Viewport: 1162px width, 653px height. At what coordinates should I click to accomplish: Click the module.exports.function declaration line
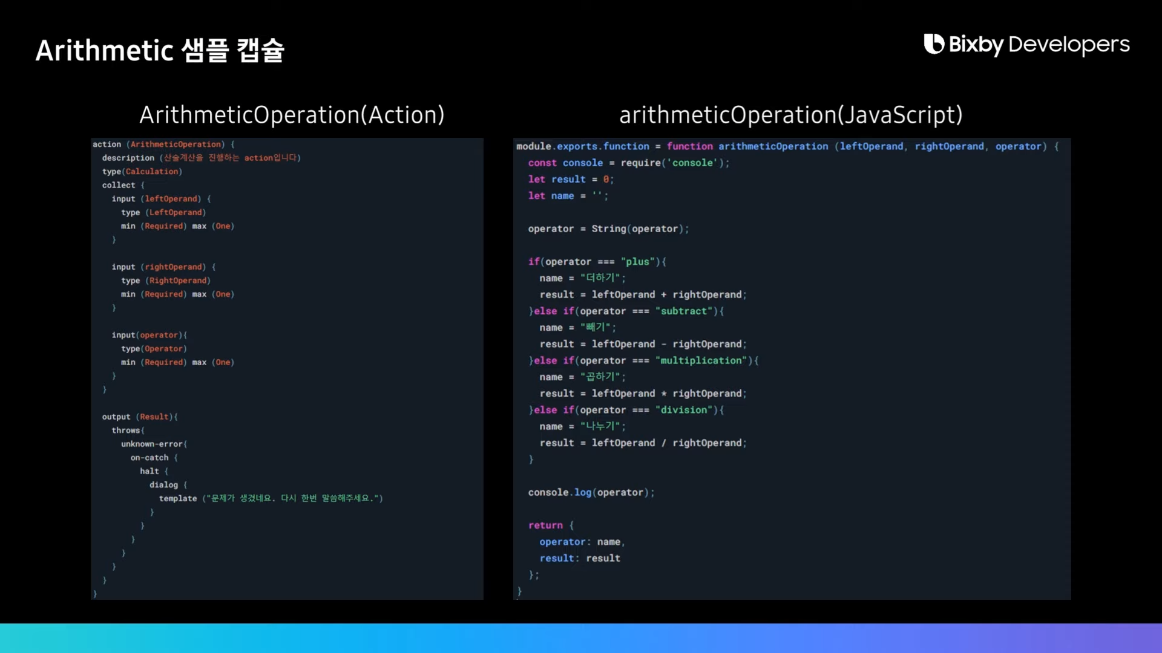[787, 146]
